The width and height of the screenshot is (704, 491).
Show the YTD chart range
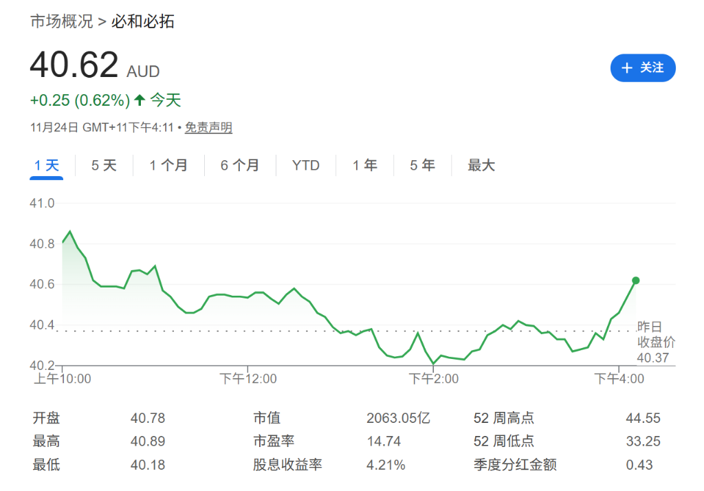coord(305,166)
